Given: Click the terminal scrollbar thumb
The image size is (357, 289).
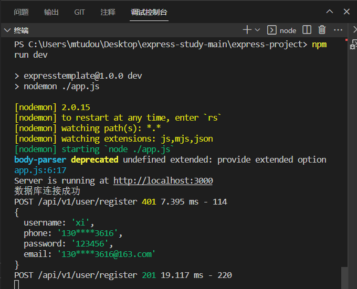Looking at the screenshot, I should click(x=344, y=277).
